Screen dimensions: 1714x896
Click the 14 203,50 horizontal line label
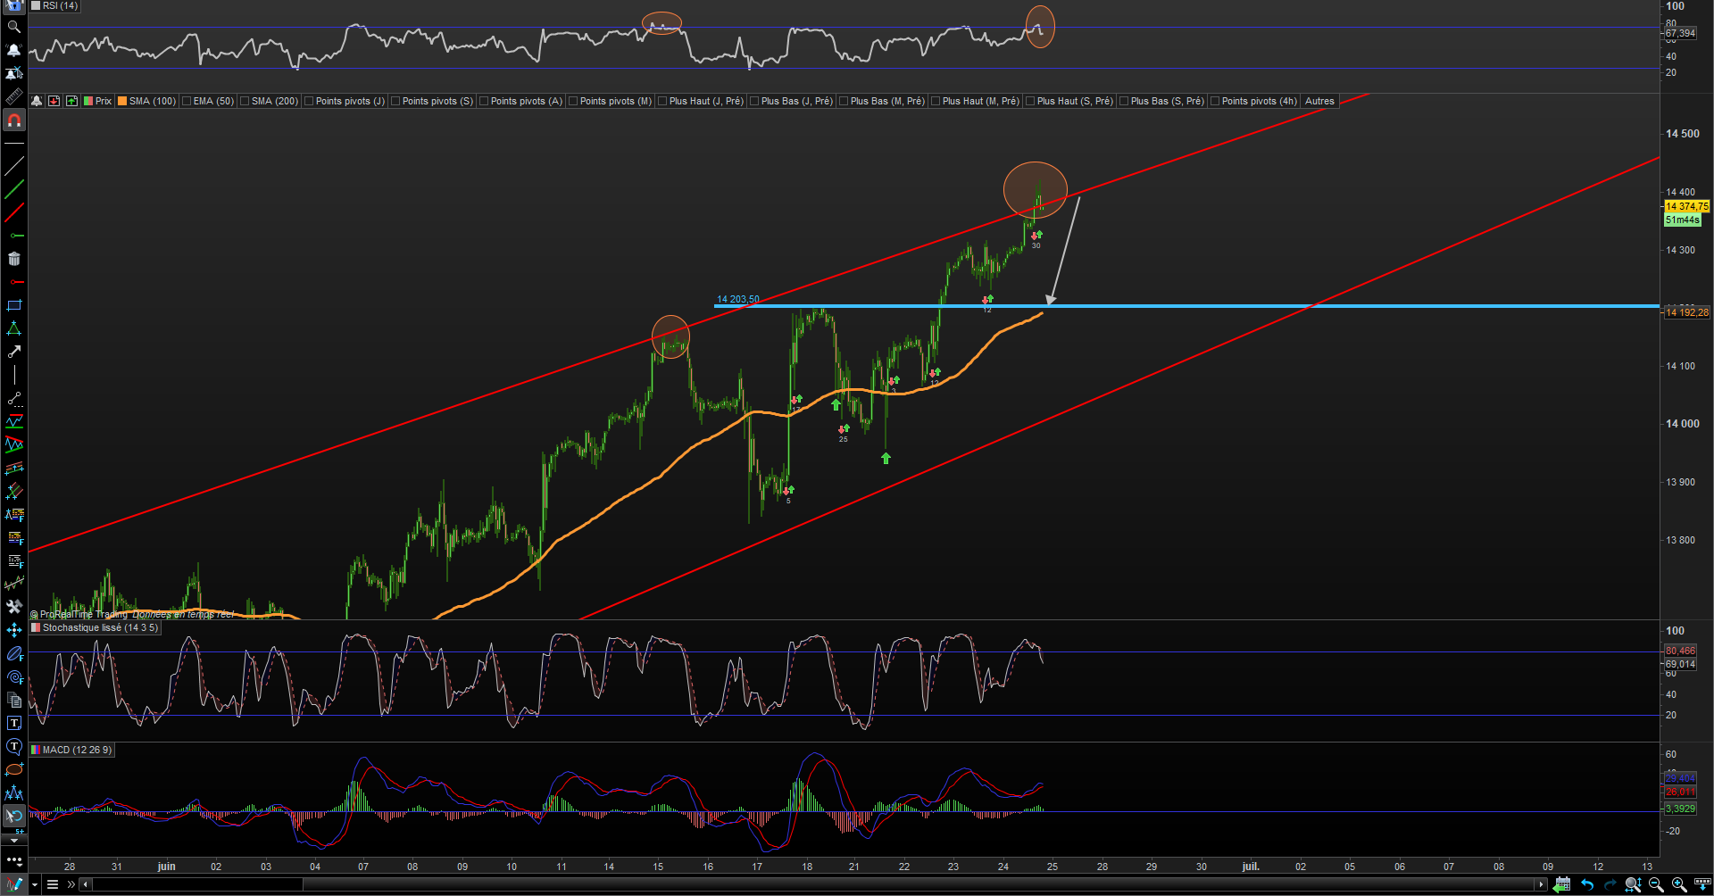738,299
